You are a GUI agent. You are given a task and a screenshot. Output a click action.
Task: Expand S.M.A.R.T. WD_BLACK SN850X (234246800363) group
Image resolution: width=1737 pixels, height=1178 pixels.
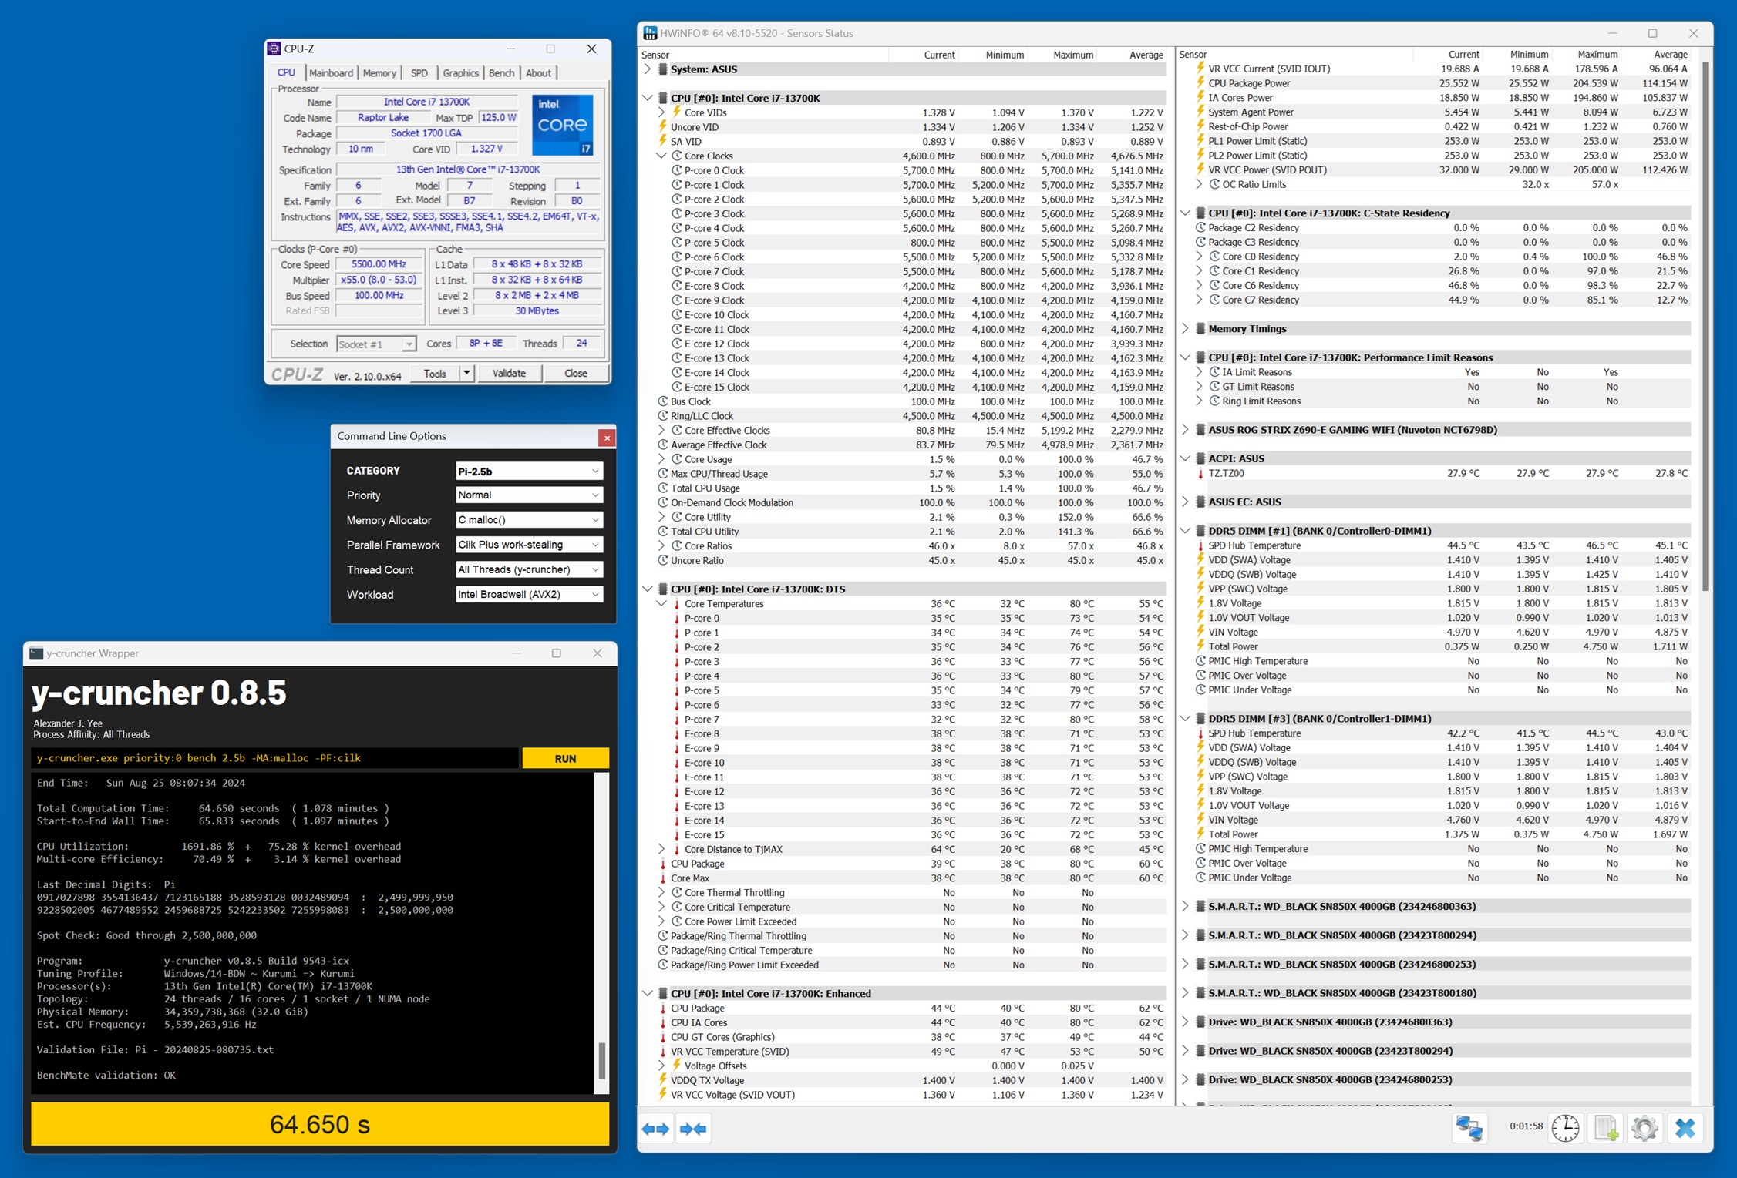click(x=1186, y=907)
